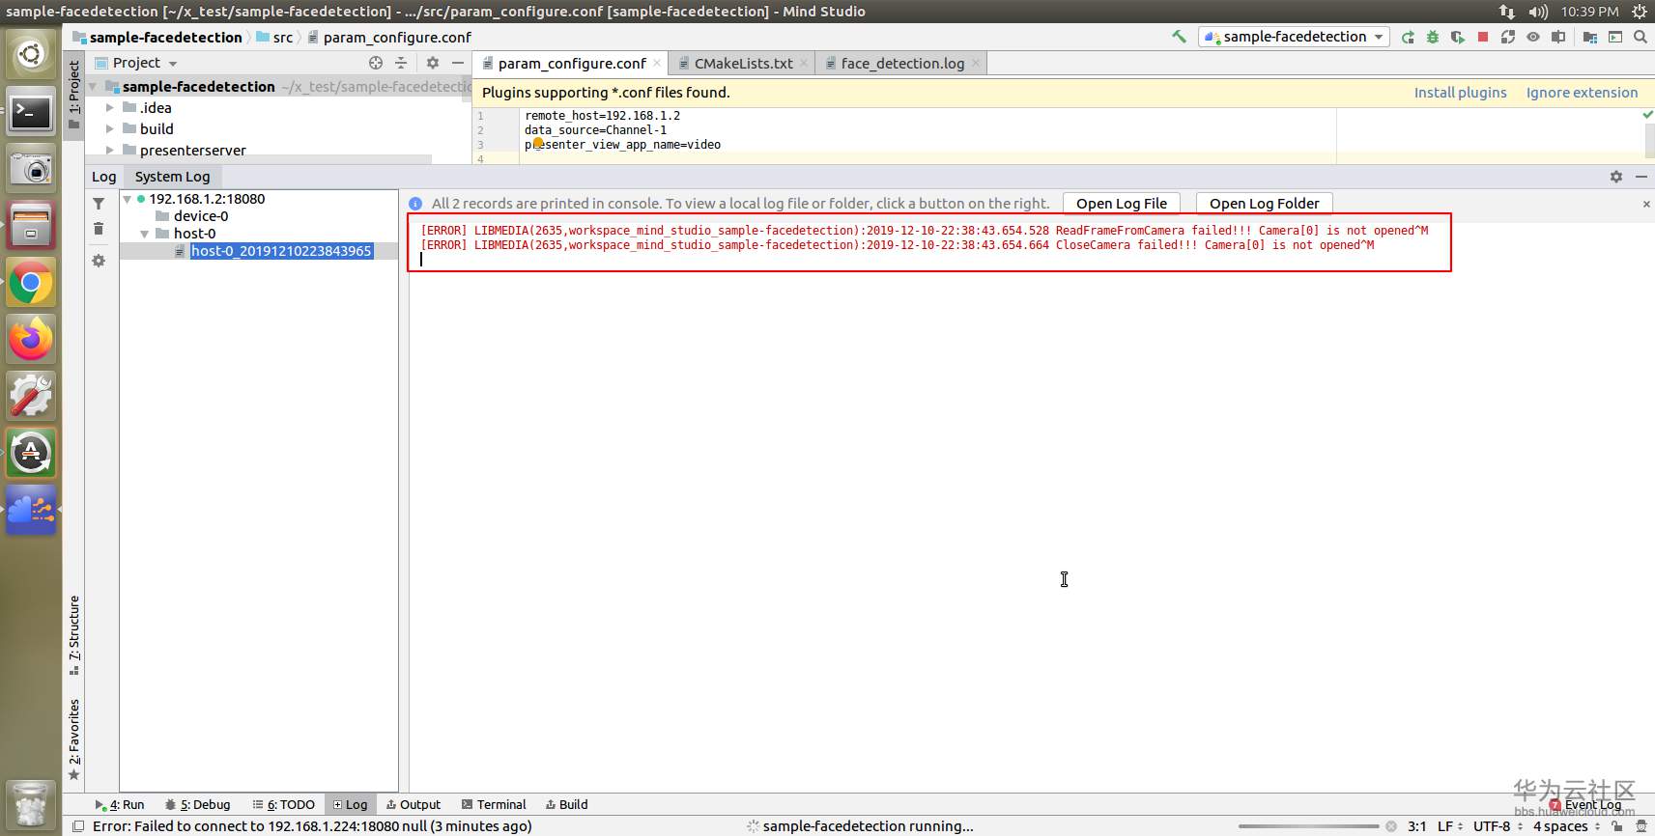Open the 5: Debug tool window

click(x=198, y=804)
